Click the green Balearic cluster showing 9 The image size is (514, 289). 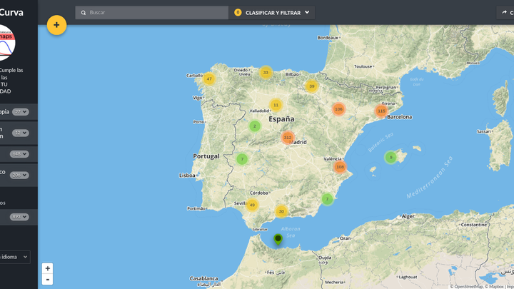pos(390,157)
